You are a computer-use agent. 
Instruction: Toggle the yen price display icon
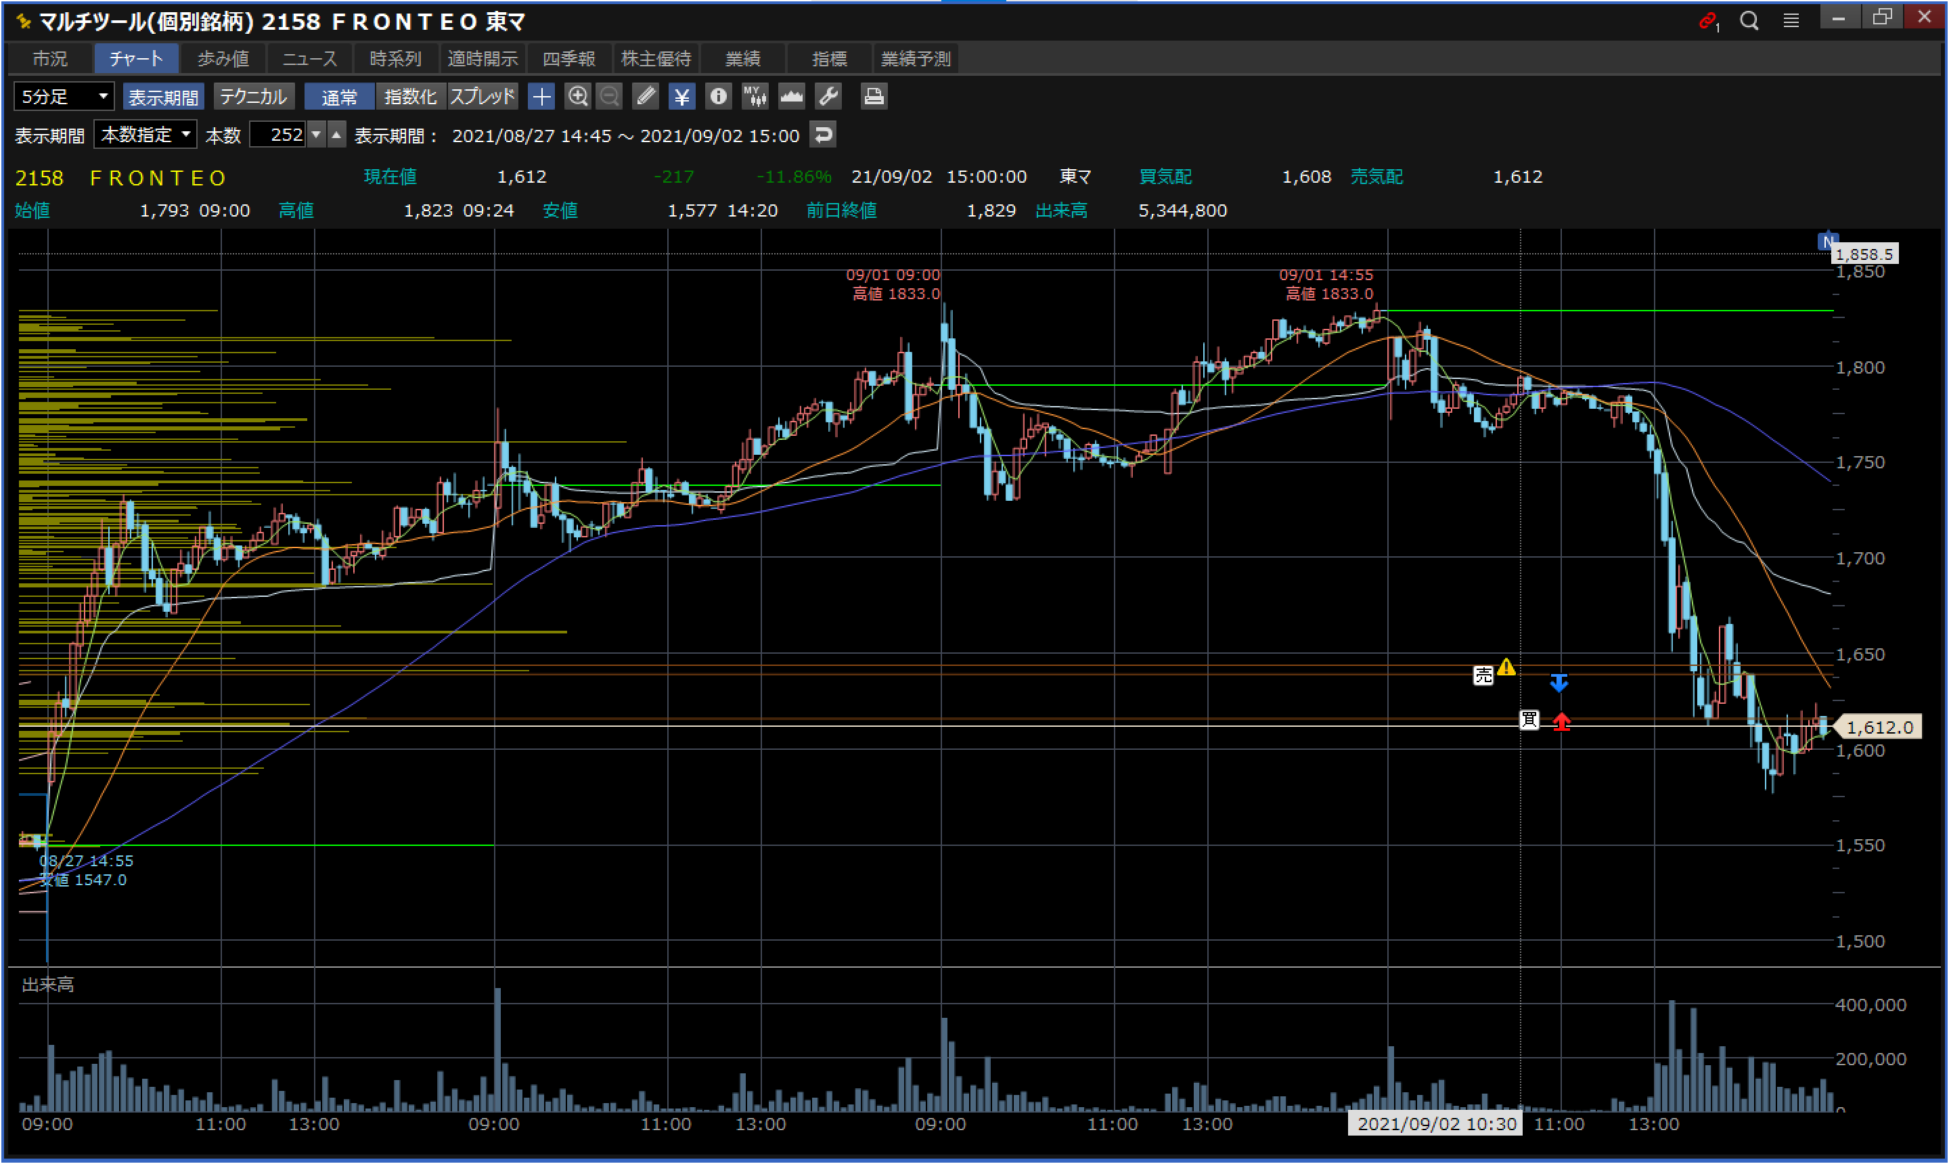tap(681, 97)
